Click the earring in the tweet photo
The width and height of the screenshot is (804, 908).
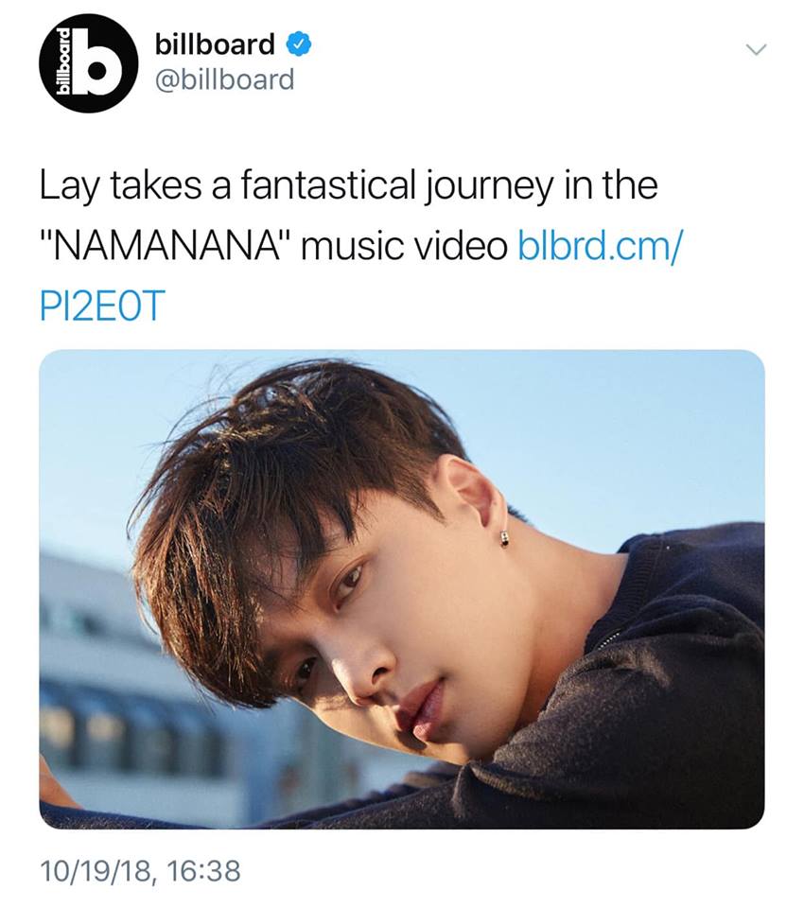[505, 538]
